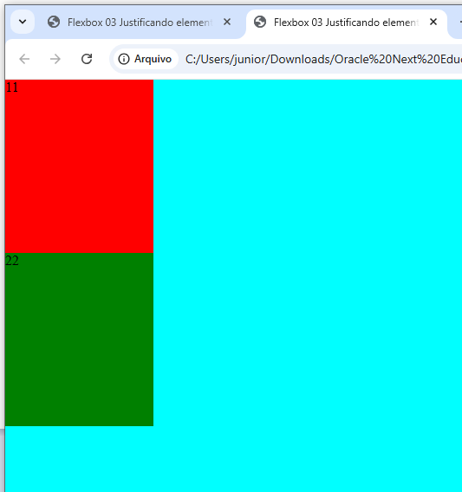Click the globe favicon on first tab
This screenshot has height=492, width=462.
(54, 23)
